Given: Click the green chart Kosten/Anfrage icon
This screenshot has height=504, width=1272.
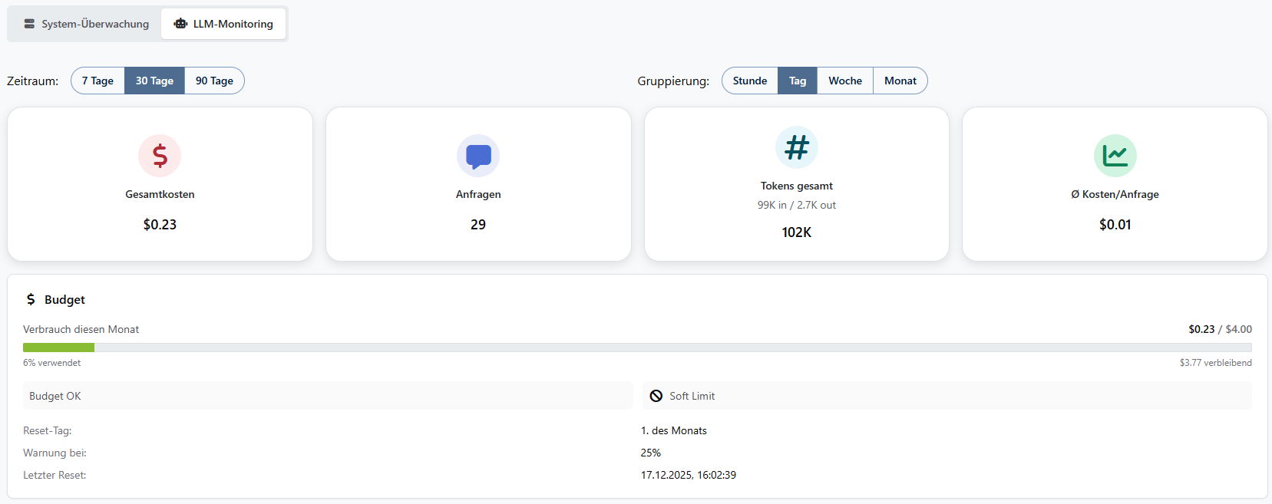Looking at the screenshot, I should point(1115,156).
